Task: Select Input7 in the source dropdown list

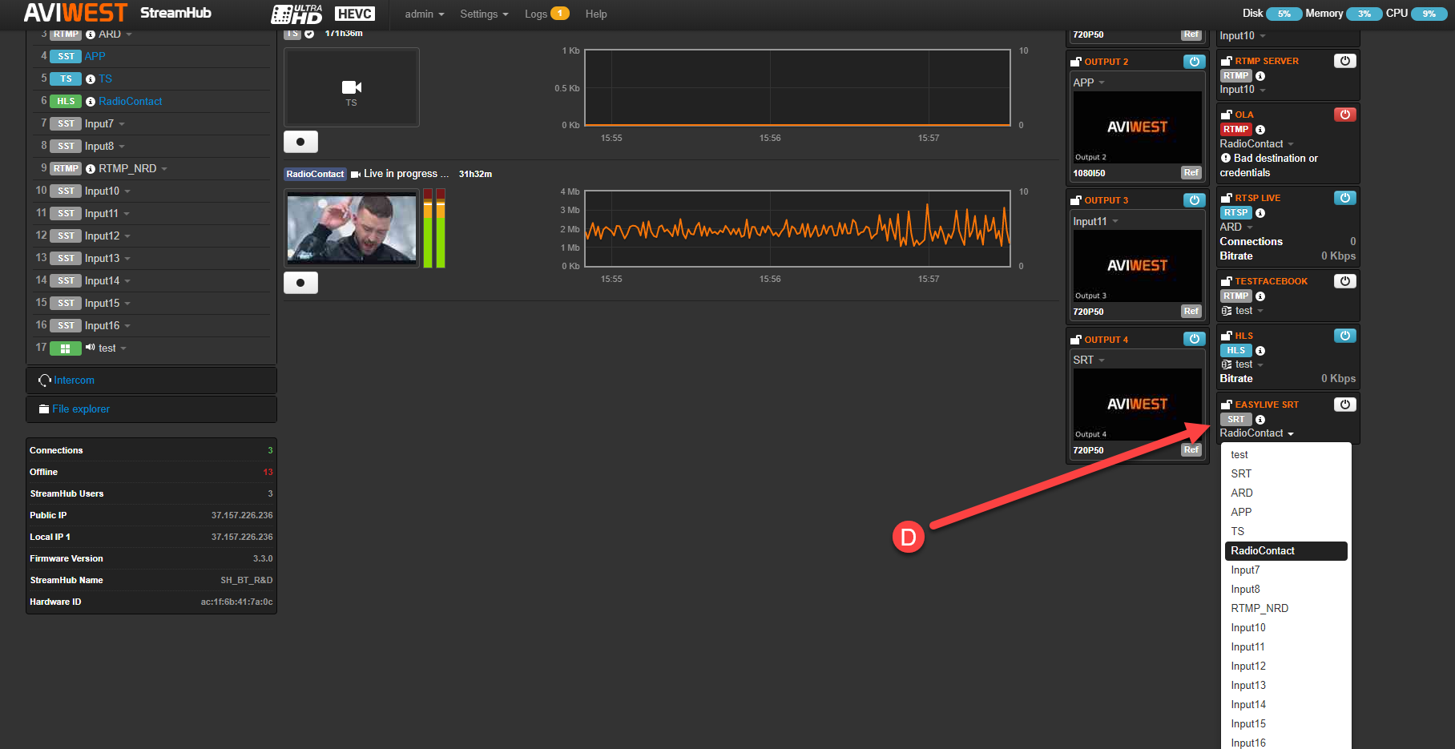Action: (x=1286, y=570)
